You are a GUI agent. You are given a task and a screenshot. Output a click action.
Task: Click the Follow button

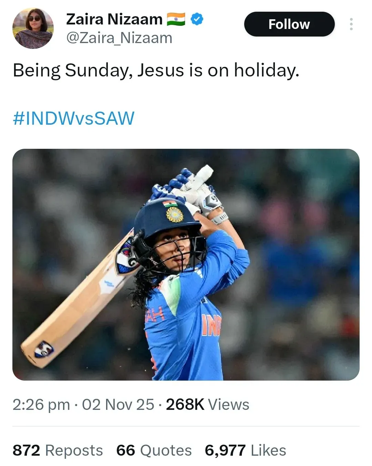coord(289,24)
